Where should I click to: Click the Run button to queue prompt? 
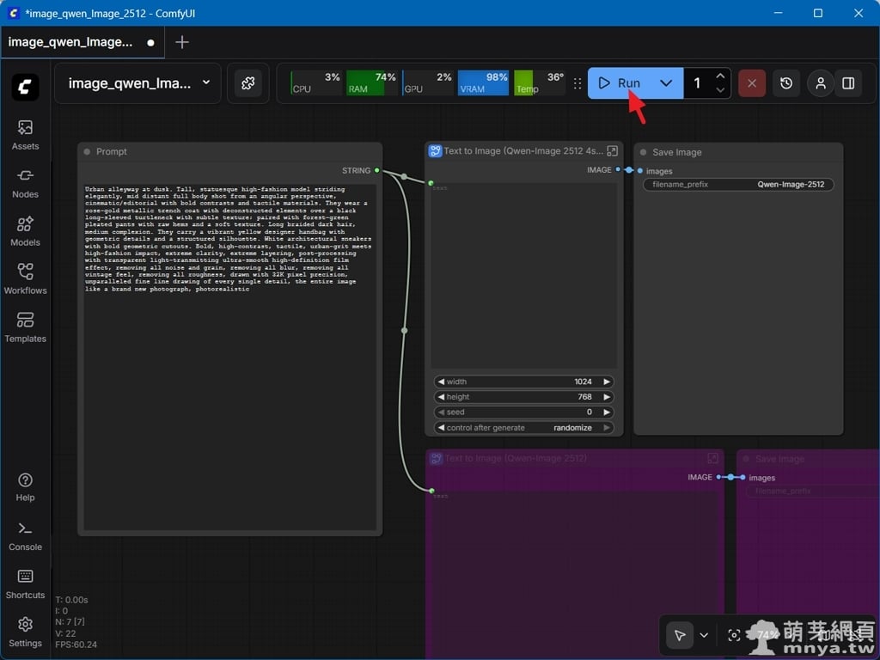click(620, 83)
